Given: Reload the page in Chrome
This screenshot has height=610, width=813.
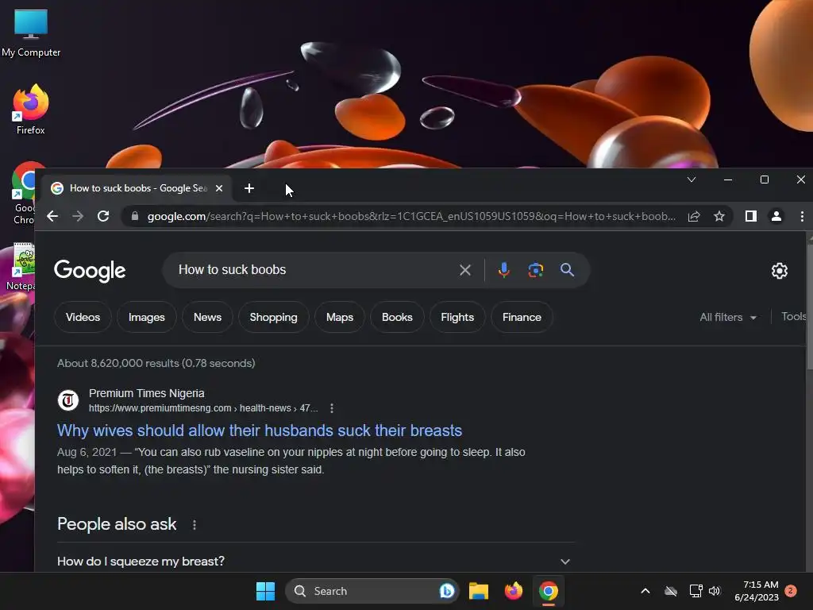Looking at the screenshot, I should click(x=103, y=216).
